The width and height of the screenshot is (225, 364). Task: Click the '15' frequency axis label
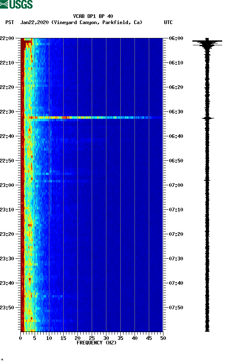click(63, 338)
